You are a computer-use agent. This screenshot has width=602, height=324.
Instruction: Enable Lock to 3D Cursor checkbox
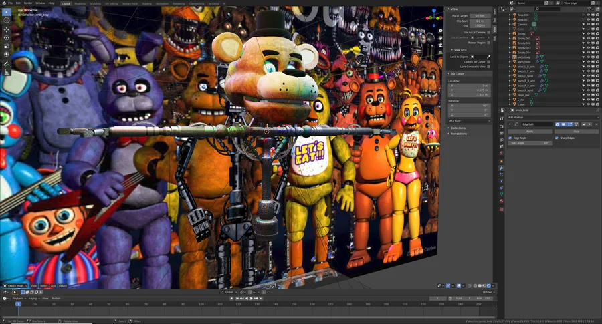[x=489, y=61]
